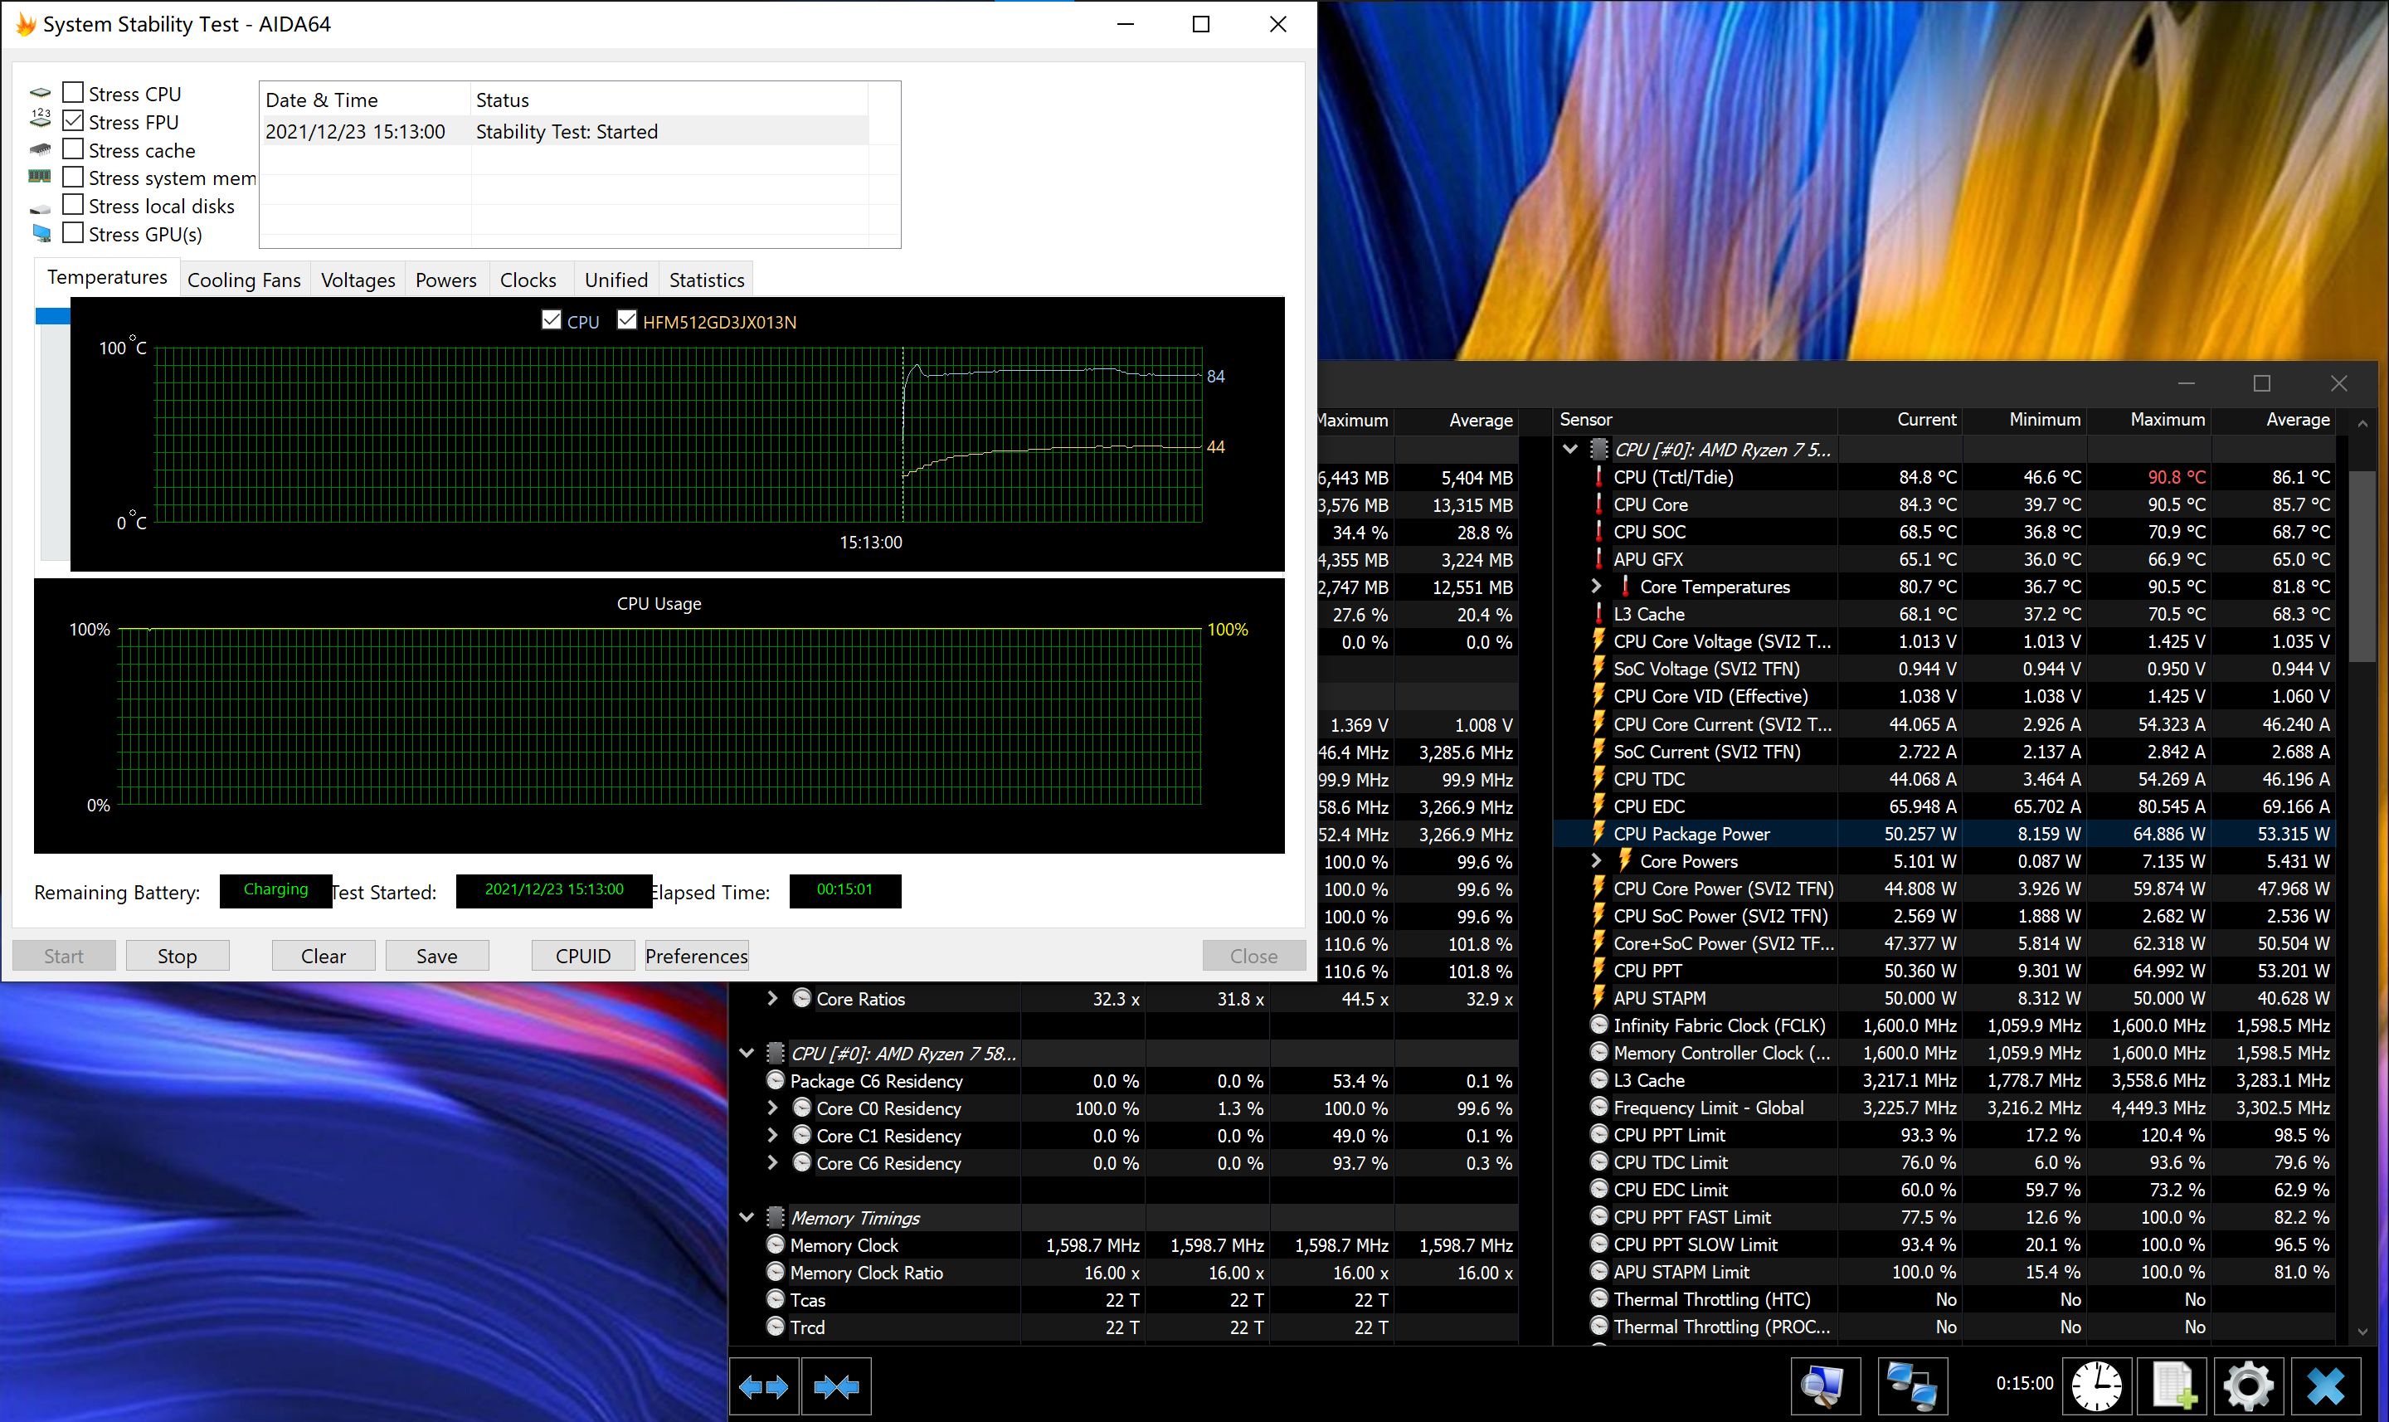Click the collapse columns arrows icon in HWiNFO
2389x1422 pixels.
tap(835, 1386)
